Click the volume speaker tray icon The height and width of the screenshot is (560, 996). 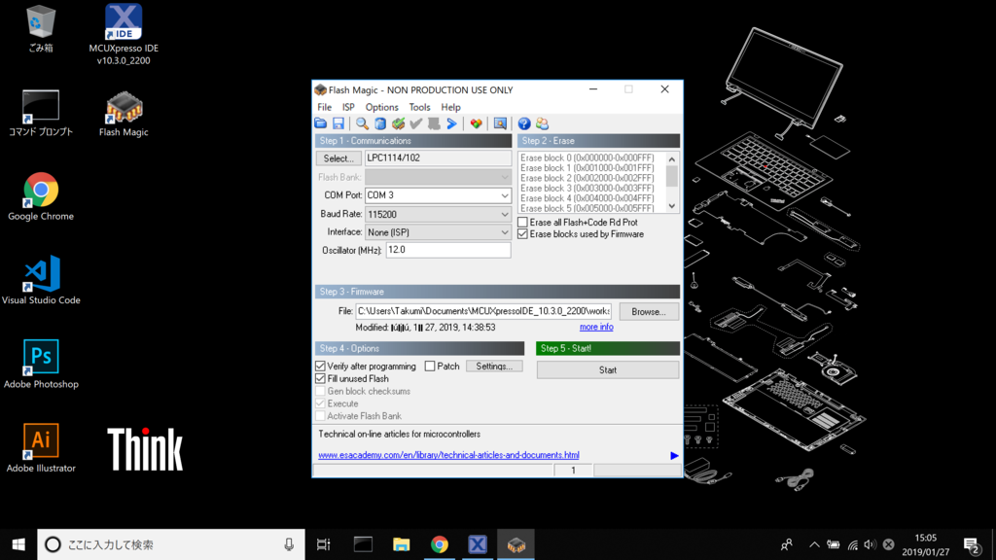pos(870,544)
